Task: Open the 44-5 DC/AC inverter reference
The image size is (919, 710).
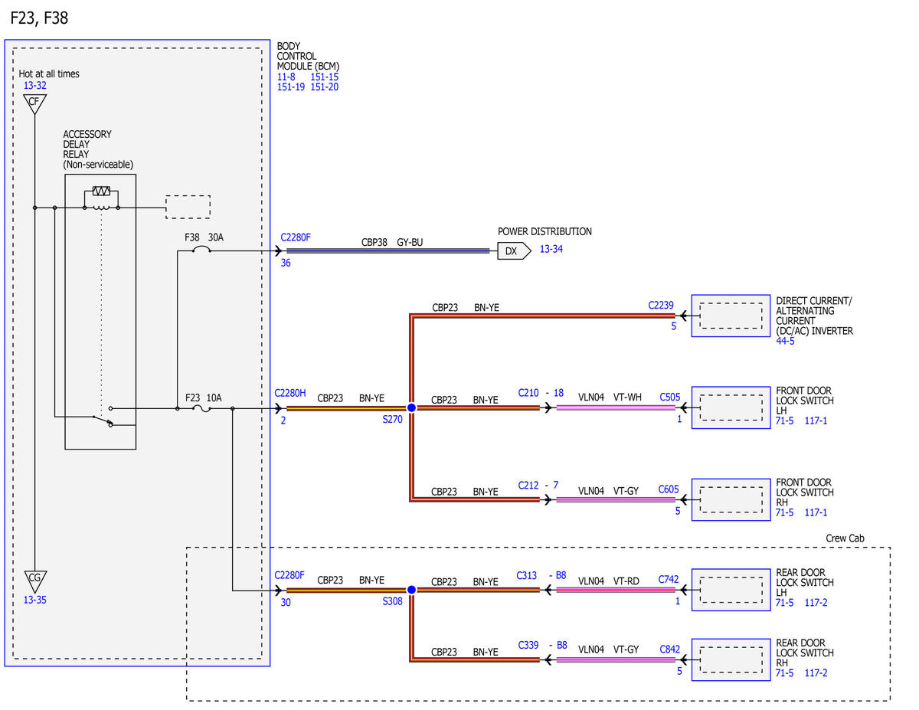Action: pos(785,341)
